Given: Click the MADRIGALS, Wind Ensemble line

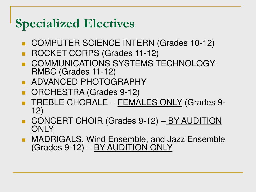Looking at the screenshot, I should [128, 139].
